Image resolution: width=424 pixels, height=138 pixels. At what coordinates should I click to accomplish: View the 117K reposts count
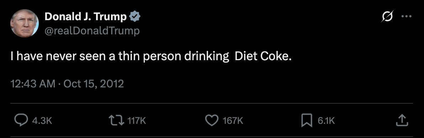[137, 121]
